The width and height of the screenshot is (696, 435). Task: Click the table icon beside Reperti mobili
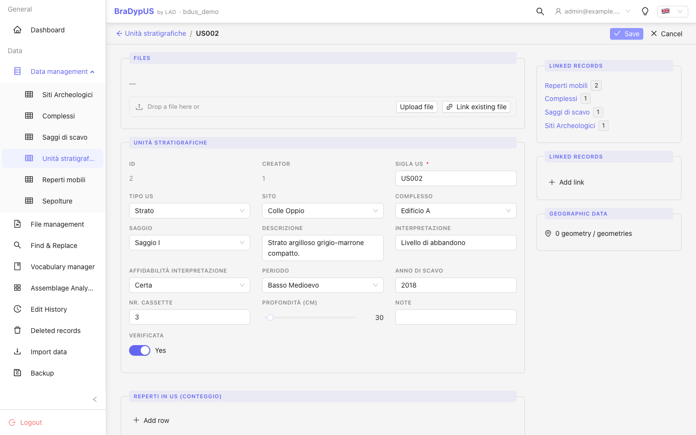[x=29, y=179]
